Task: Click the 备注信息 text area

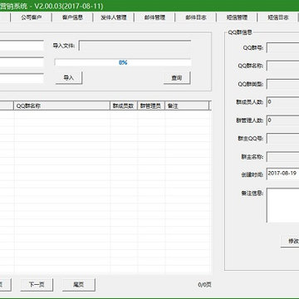Action: click(x=282, y=205)
